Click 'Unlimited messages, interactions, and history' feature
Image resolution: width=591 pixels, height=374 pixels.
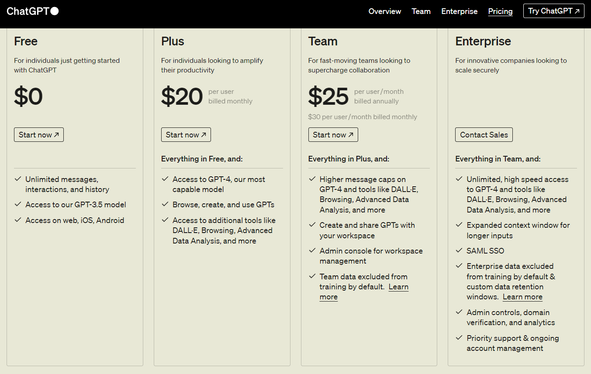(x=67, y=184)
